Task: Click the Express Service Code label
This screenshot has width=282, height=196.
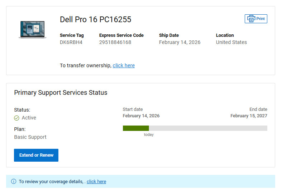Action: click(121, 35)
